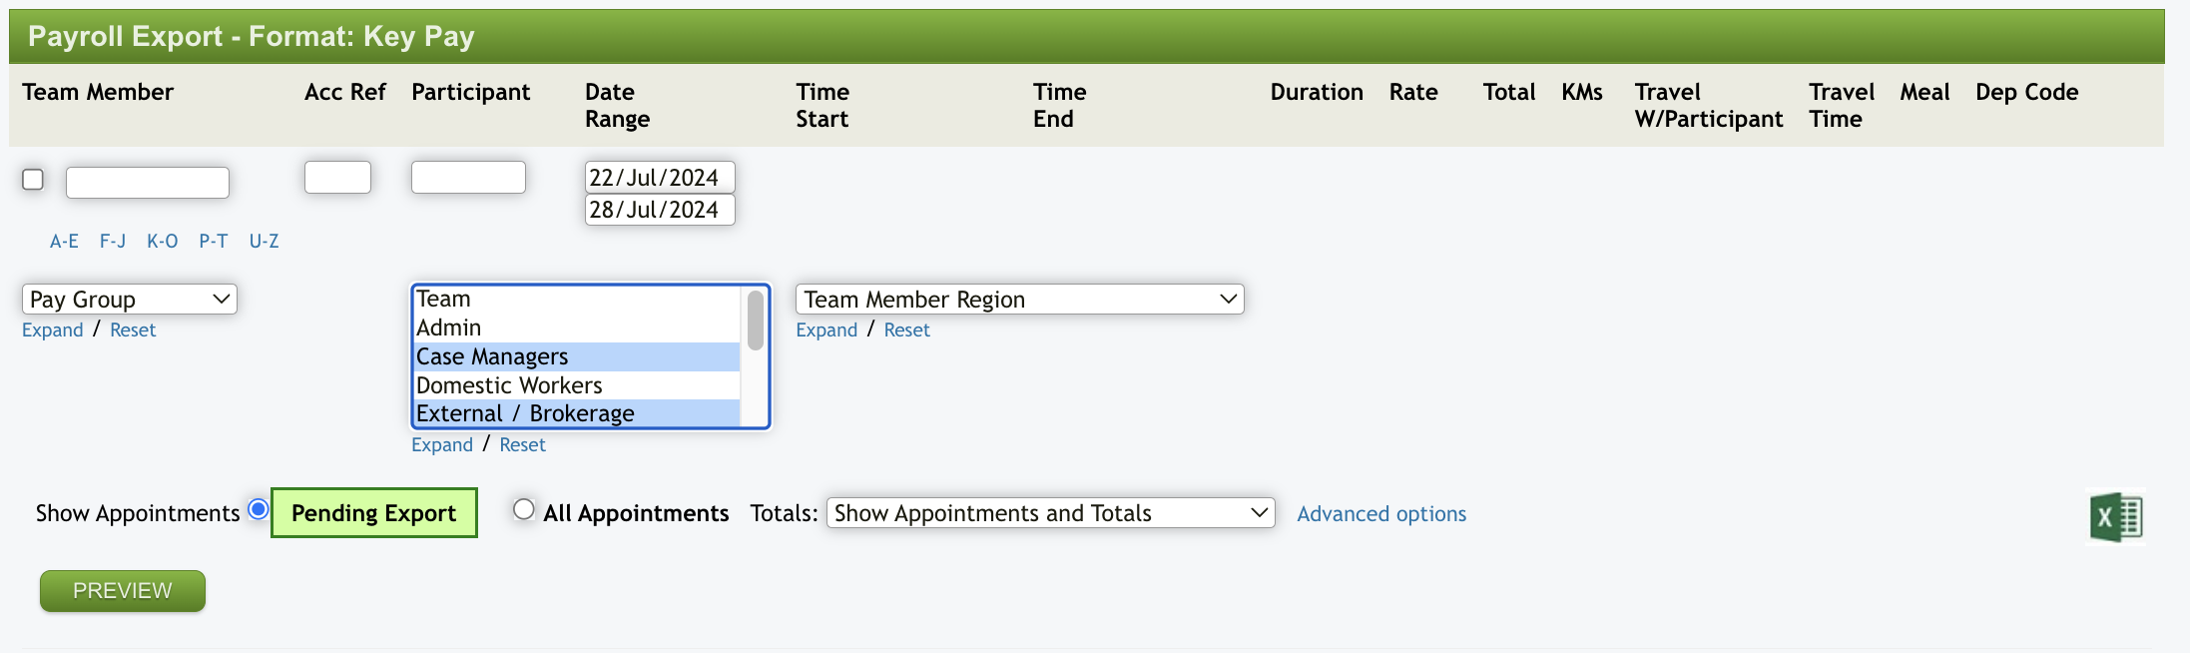Click the start date field 22/Jul/2024

659,178
